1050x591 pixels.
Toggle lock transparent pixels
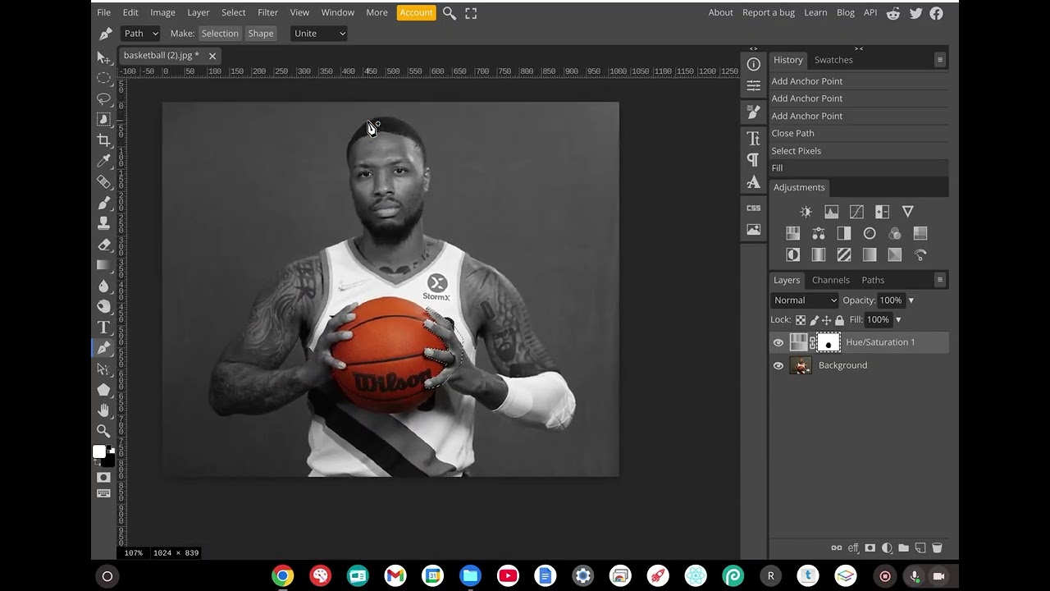point(801,320)
